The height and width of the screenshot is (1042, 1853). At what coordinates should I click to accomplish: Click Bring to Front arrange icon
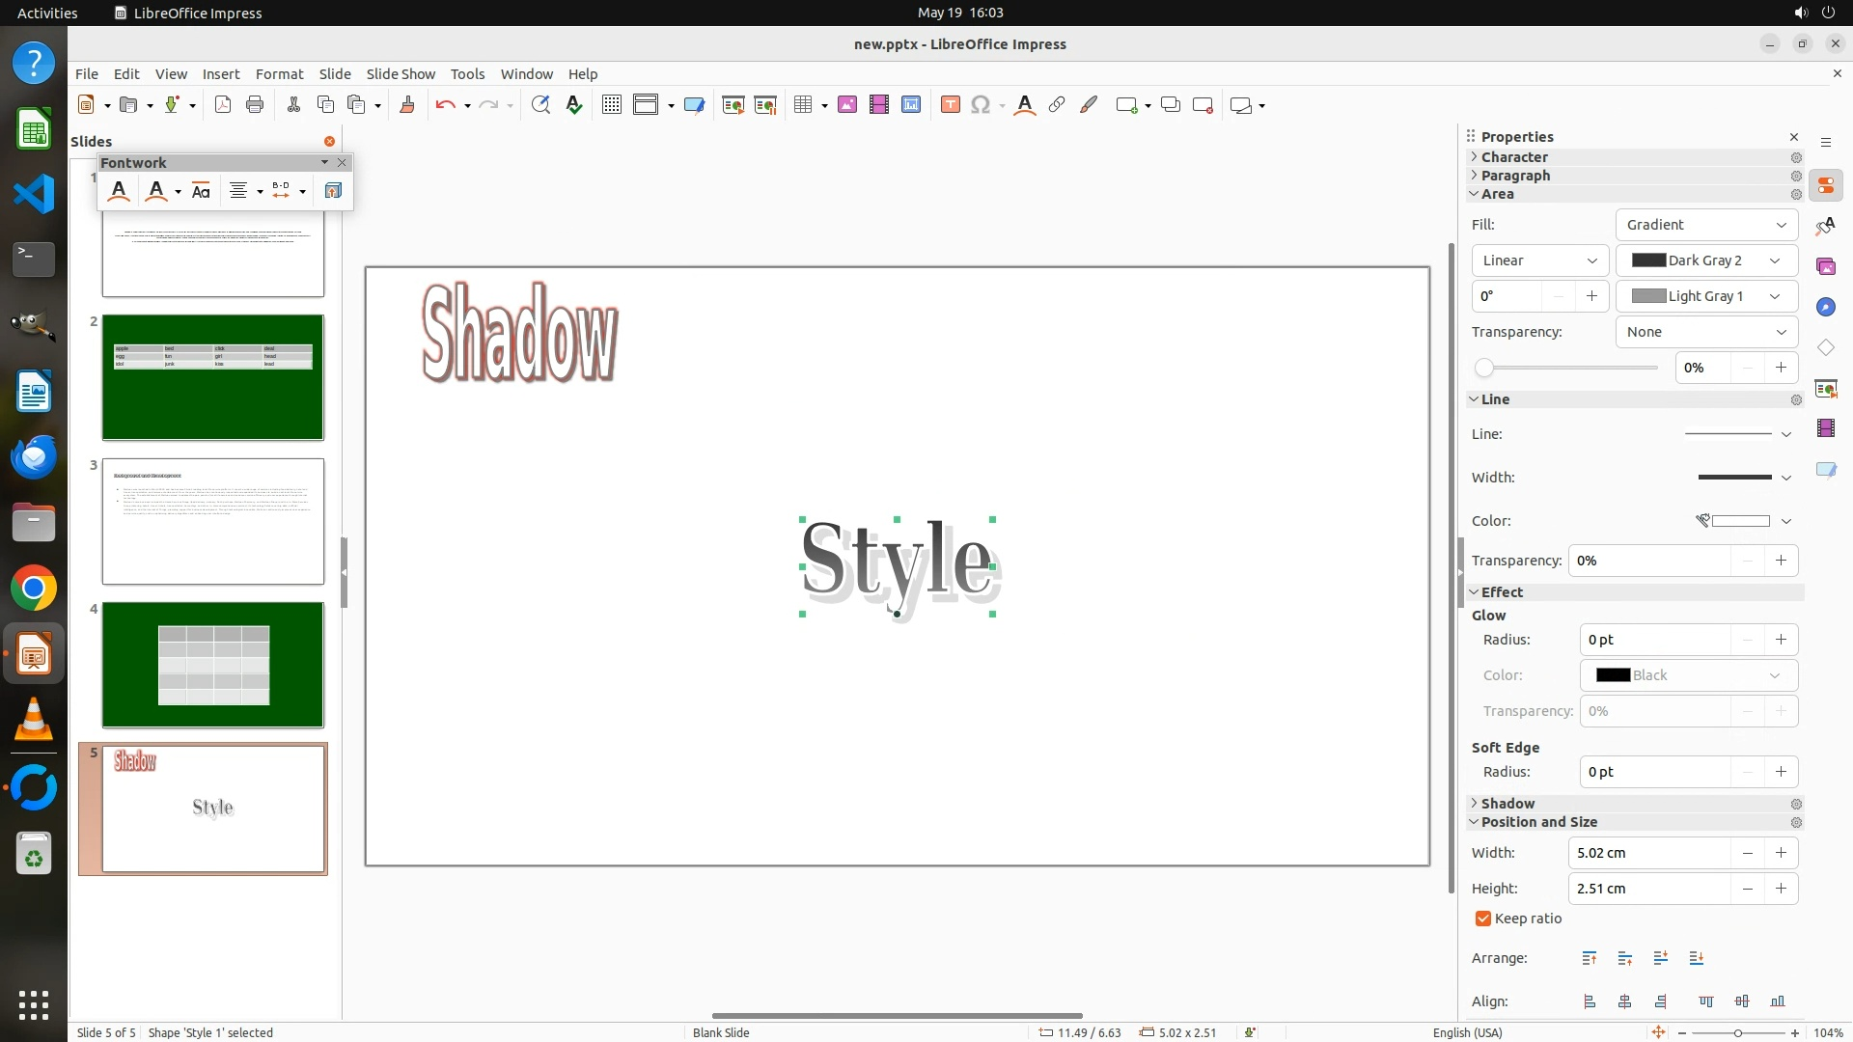pyautogui.click(x=1590, y=958)
